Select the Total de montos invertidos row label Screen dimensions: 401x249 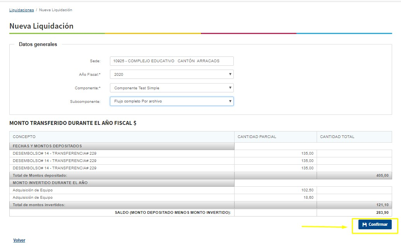pyautogui.click(x=39, y=205)
